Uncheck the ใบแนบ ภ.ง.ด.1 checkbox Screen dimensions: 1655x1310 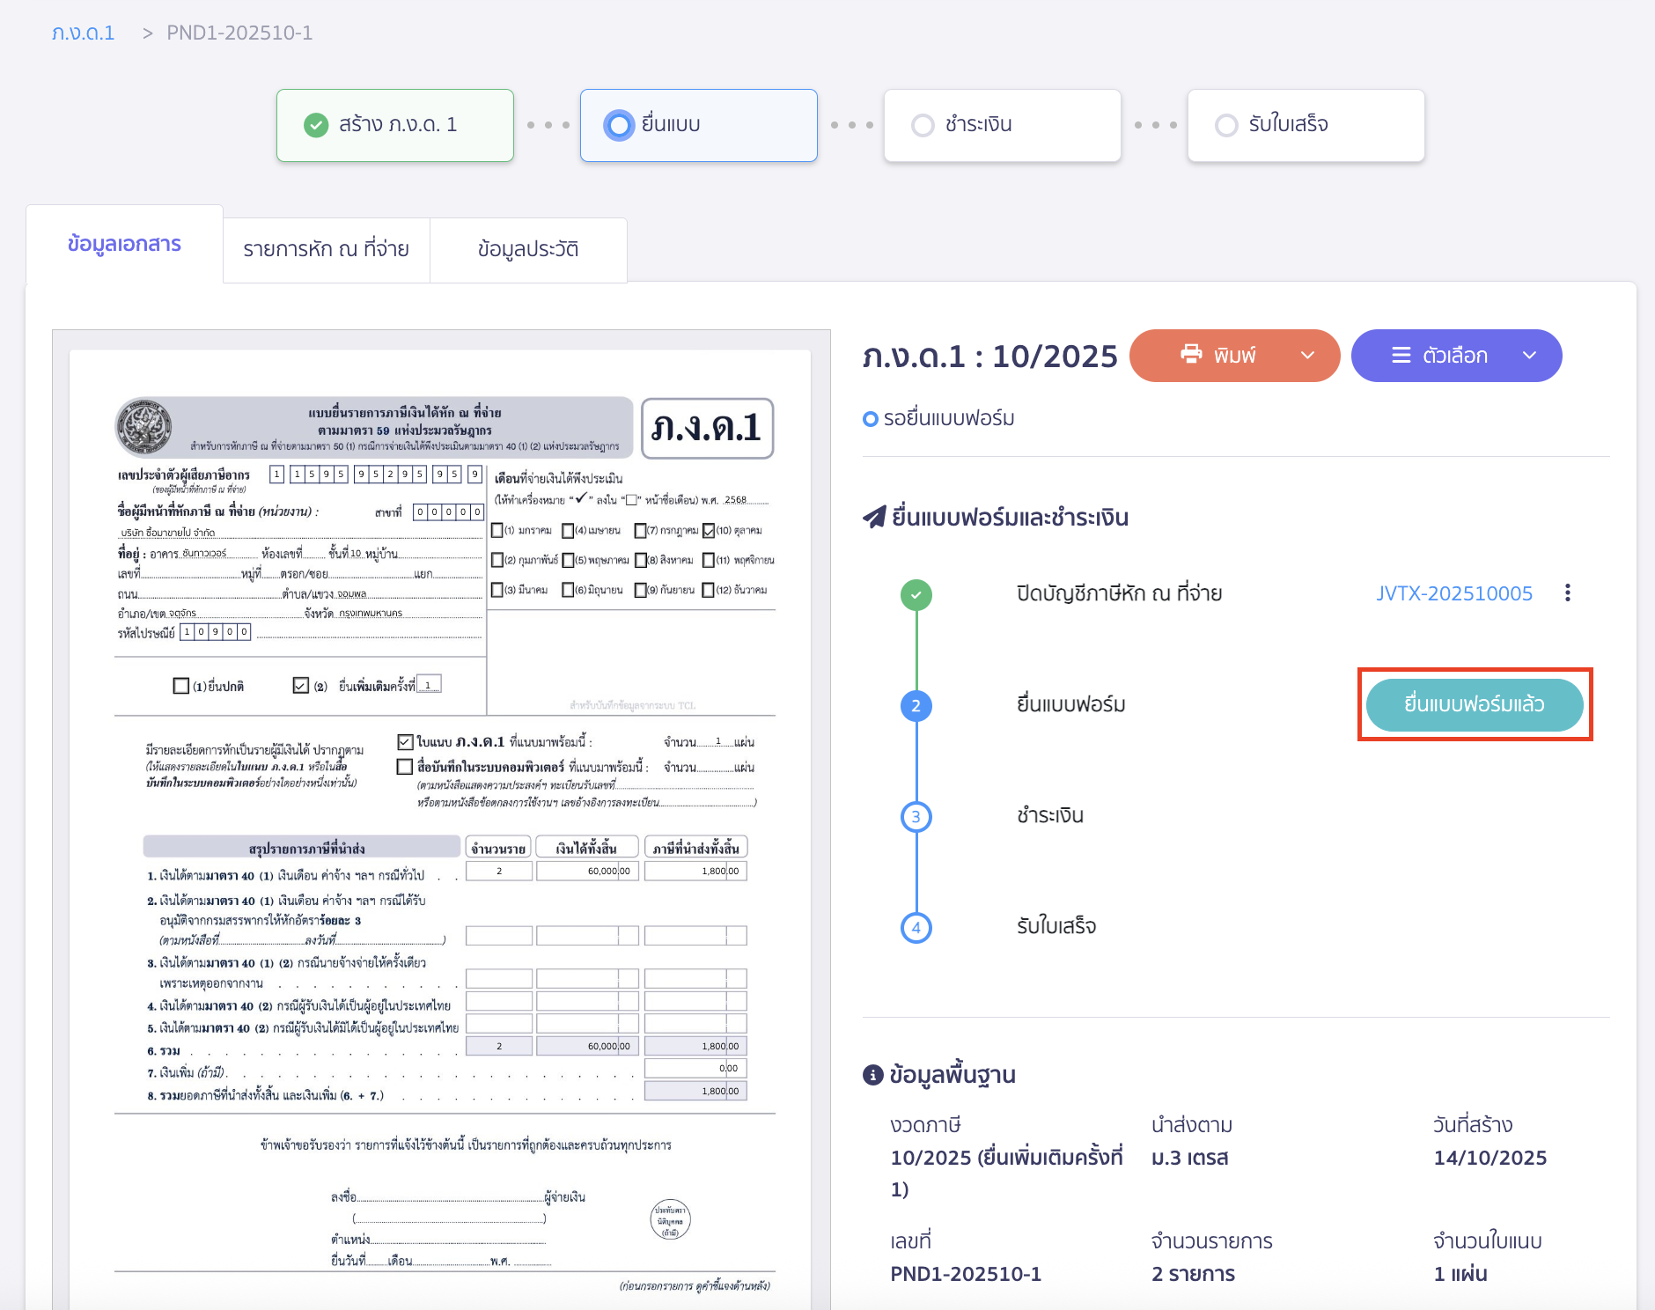tap(405, 741)
